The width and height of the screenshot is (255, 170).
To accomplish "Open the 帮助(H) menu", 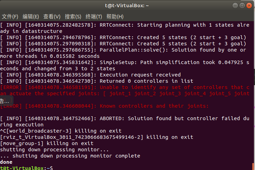I will (115, 17).
